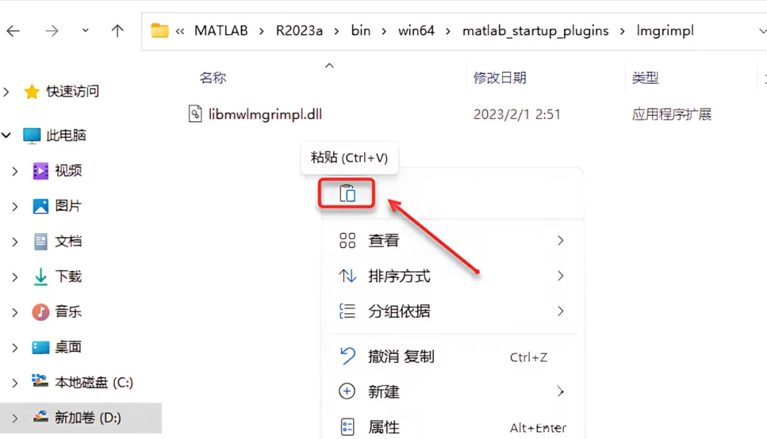Open recent locations dropdown arrow
767x439 pixels.
[x=85, y=31]
